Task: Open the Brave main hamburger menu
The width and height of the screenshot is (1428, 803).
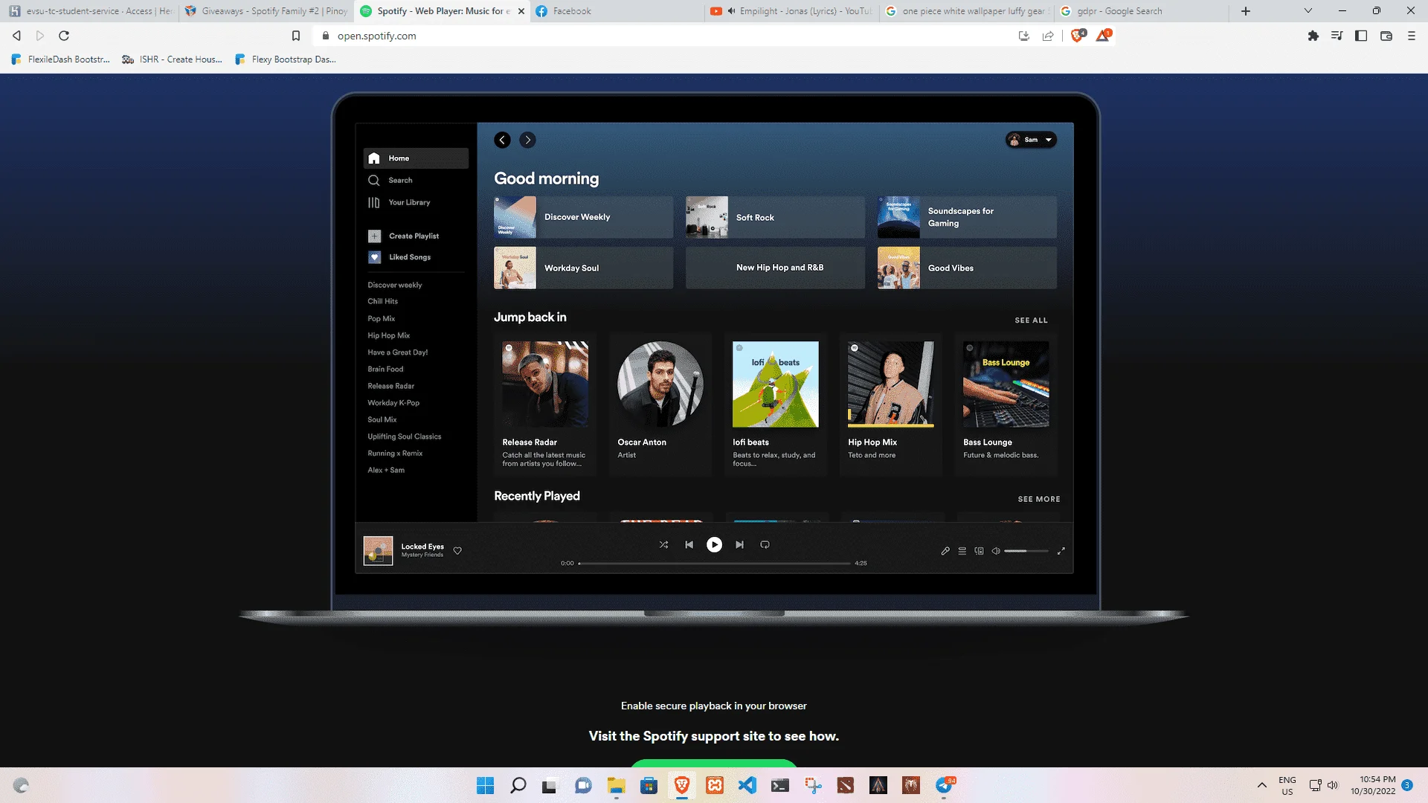Action: 1412,36
